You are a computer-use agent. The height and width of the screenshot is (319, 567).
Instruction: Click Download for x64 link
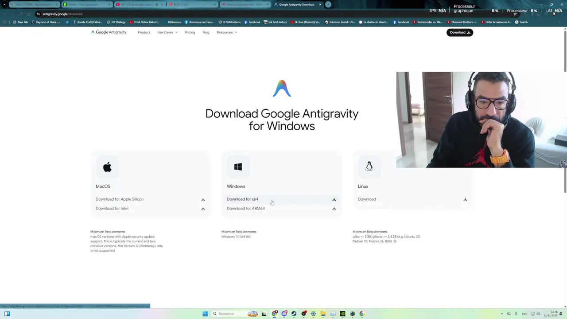pyautogui.click(x=242, y=199)
